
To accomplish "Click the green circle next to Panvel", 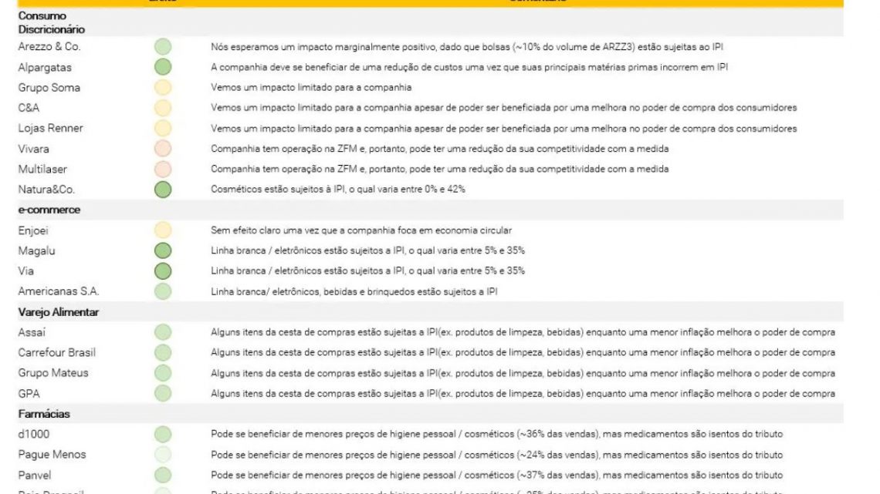I will [163, 475].
